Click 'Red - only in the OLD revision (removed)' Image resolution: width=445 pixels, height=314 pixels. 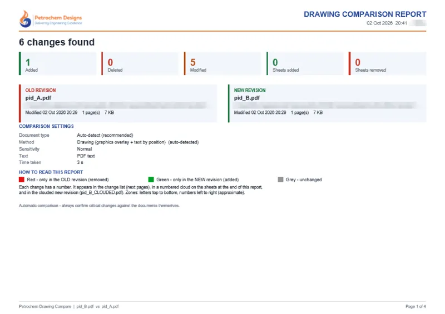68,180
